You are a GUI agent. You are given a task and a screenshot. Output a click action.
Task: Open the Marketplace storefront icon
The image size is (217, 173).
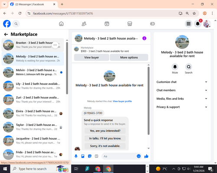(x=130, y=24)
